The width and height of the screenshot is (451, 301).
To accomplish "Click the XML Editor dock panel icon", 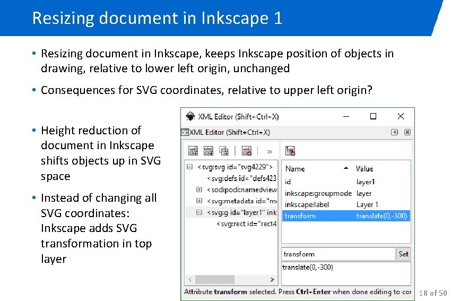I will pos(185,132).
